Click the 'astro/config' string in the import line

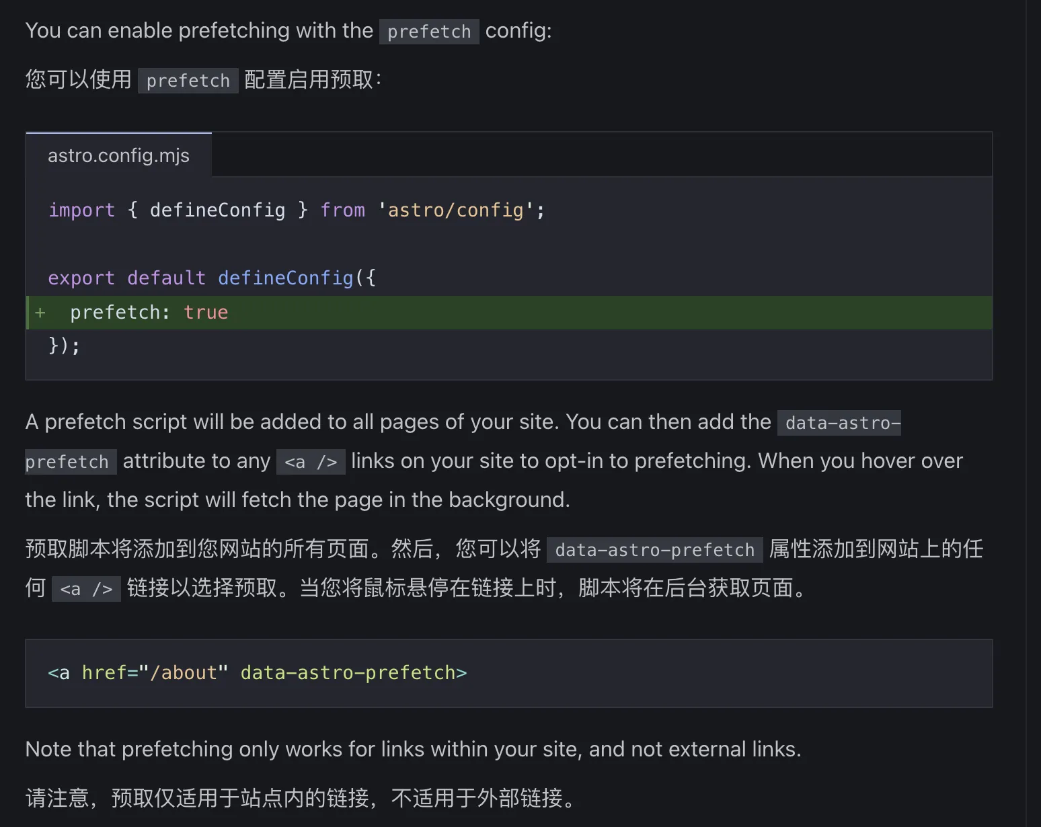(x=455, y=210)
